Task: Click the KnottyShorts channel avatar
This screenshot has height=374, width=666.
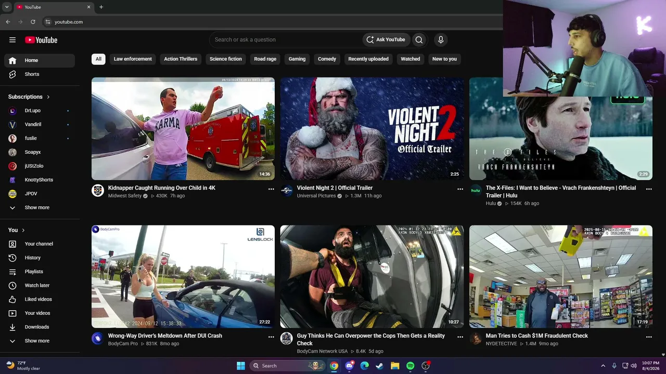Action: 12,180
